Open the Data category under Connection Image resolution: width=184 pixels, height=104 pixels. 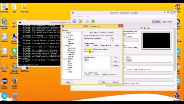coord(70,61)
